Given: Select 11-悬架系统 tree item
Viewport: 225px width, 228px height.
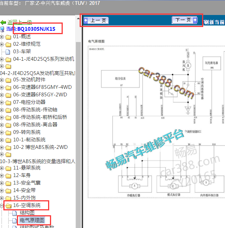Looking at the screenshot, I should [x=27, y=168].
